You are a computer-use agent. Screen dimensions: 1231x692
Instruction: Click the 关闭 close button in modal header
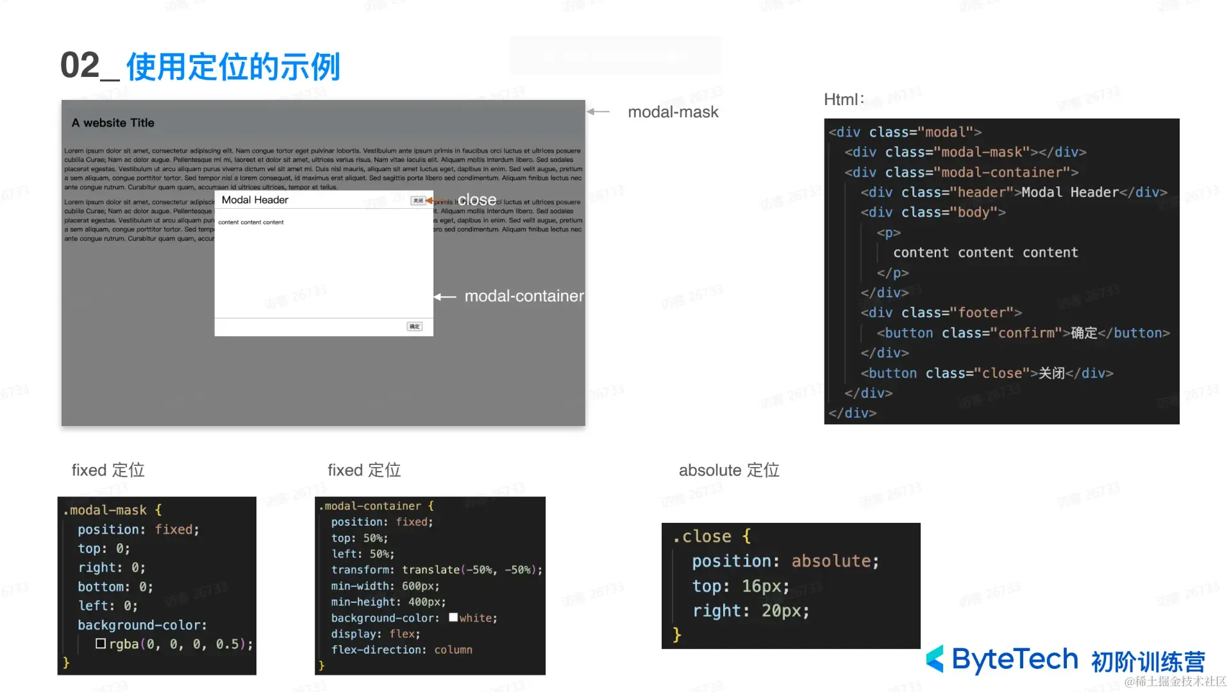tap(418, 201)
